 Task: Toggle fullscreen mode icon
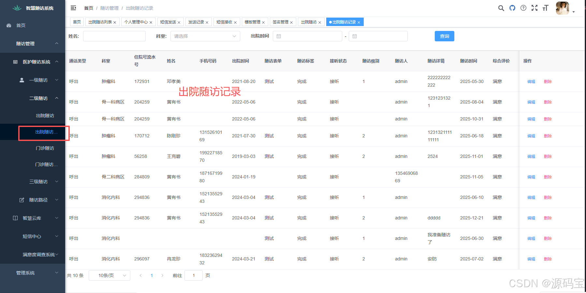pyautogui.click(x=535, y=8)
